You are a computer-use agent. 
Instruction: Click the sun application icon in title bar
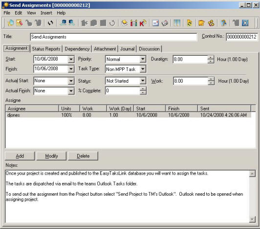(x=5, y=5)
